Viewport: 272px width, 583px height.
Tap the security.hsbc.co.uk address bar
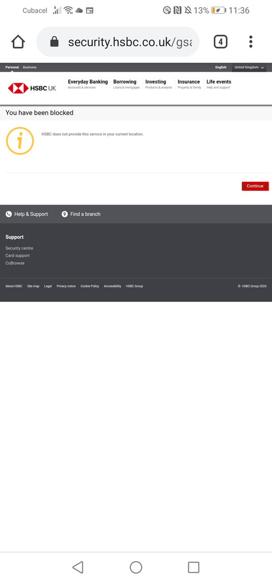pos(118,42)
